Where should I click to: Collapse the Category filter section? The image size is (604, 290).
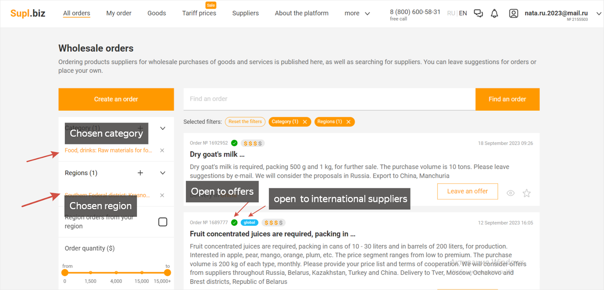[163, 128]
